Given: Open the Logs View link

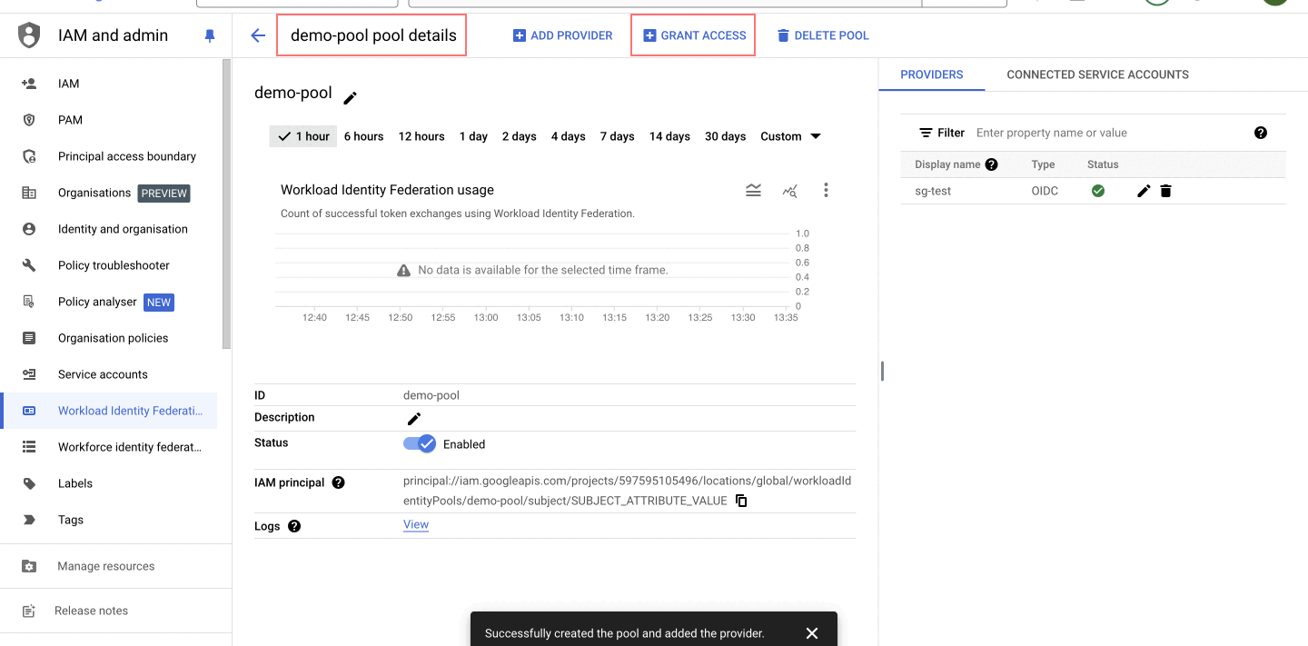Looking at the screenshot, I should (x=416, y=524).
